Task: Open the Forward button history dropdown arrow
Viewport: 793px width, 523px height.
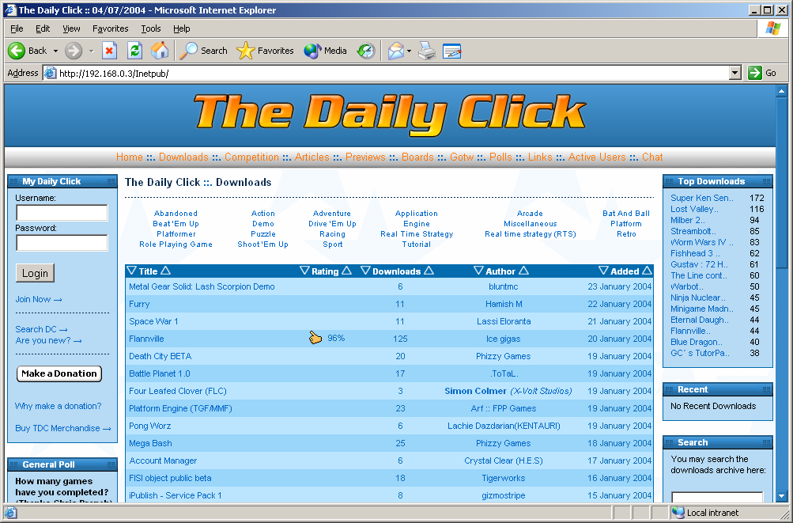Action: [x=91, y=51]
